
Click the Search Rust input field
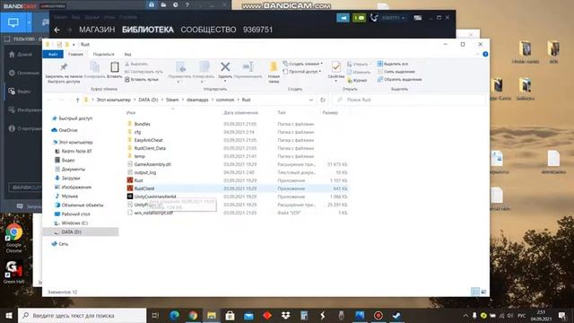409,100
